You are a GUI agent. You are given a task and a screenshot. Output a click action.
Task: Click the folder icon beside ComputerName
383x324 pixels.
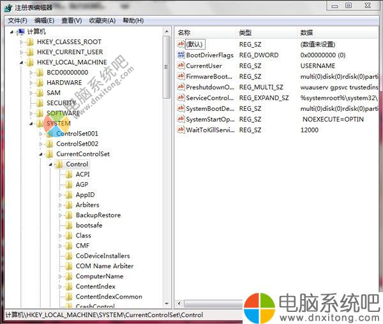69,276
